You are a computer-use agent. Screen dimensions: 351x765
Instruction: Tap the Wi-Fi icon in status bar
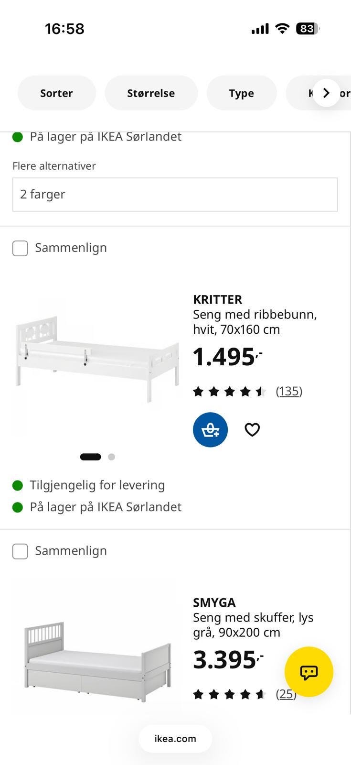[x=283, y=29]
